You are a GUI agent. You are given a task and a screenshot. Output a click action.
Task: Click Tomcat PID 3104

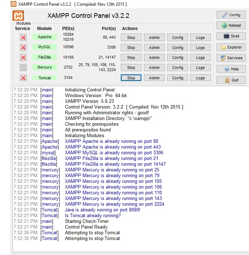click(68, 77)
